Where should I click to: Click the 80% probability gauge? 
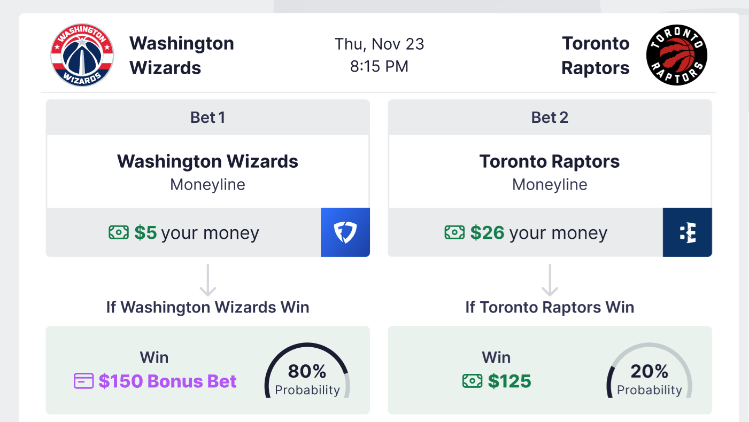coord(307,372)
